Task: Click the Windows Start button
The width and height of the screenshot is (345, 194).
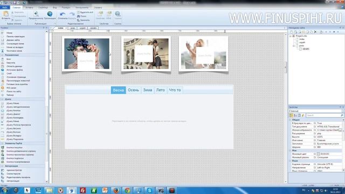Action: coord(5,190)
